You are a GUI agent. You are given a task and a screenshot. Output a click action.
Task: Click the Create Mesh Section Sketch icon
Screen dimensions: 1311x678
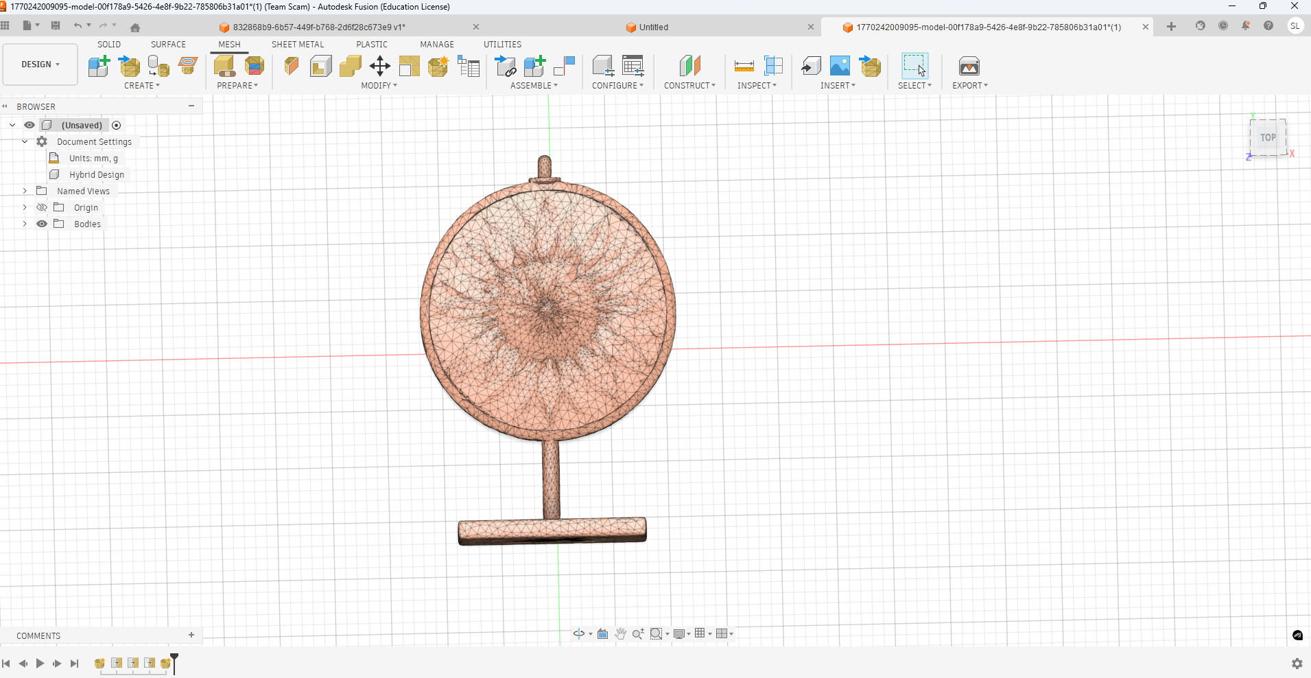pos(188,66)
